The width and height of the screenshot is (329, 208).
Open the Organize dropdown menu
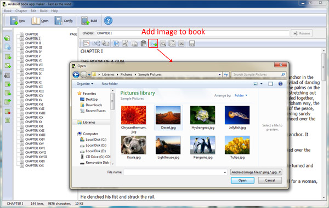pos(85,84)
